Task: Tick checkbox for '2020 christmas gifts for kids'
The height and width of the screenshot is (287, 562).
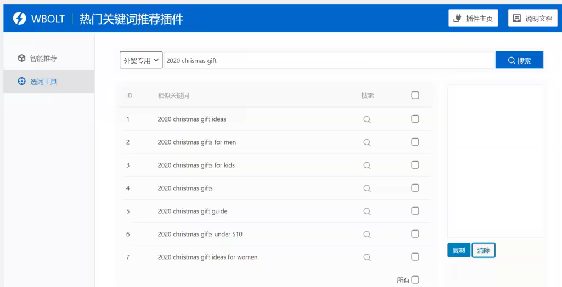Action: (415, 165)
